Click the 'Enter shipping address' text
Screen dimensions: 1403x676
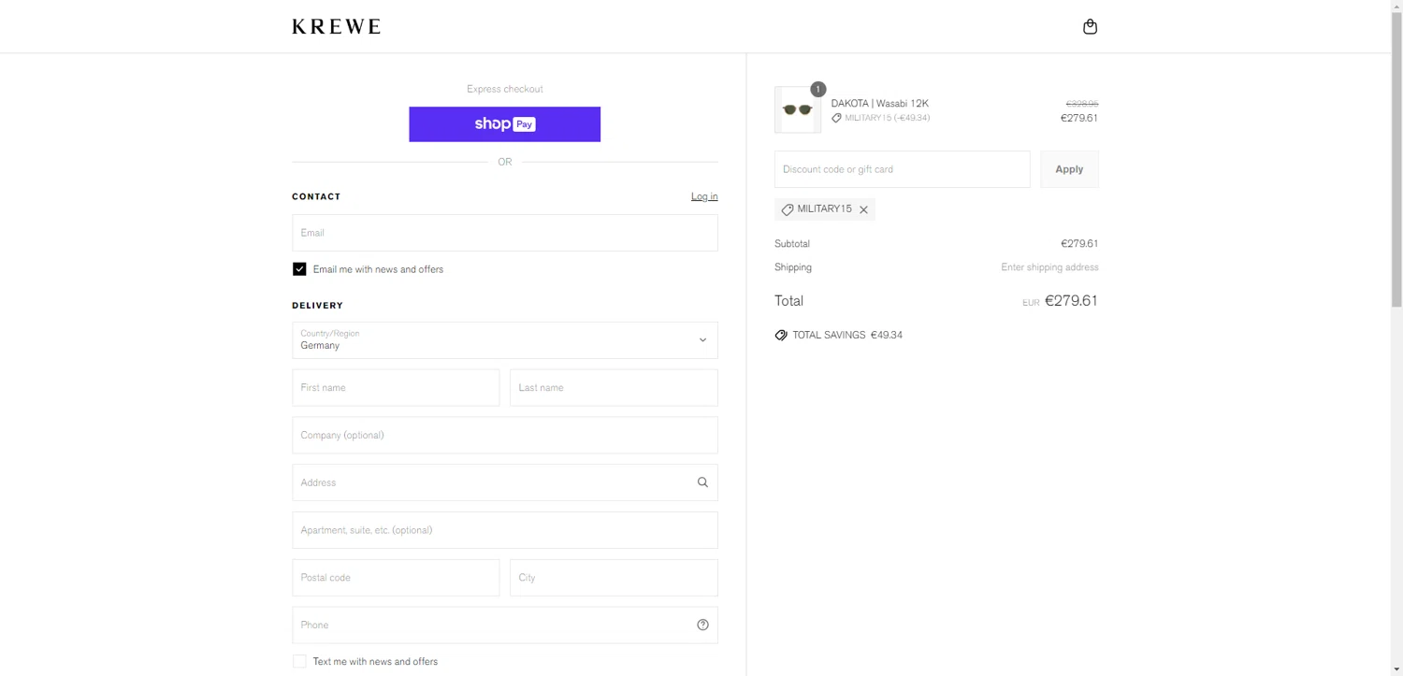click(x=1049, y=267)
